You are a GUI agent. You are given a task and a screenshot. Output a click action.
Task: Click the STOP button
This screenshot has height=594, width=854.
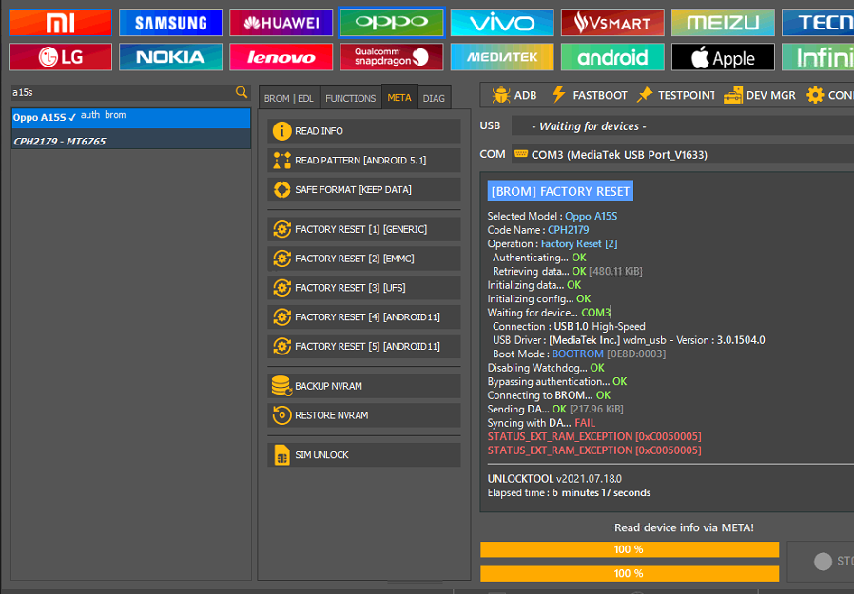click(821, 561)
